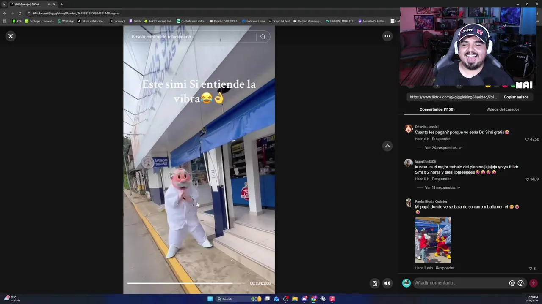Open the Script Tail Beat bookmark

pos(279,21)
